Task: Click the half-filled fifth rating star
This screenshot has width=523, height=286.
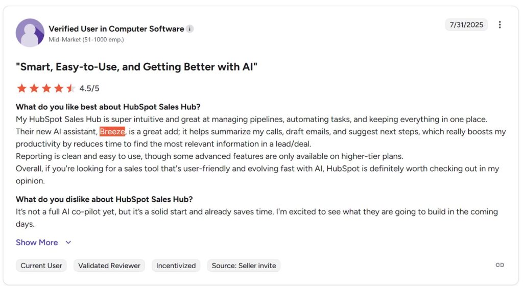Action: click(70, 88)
